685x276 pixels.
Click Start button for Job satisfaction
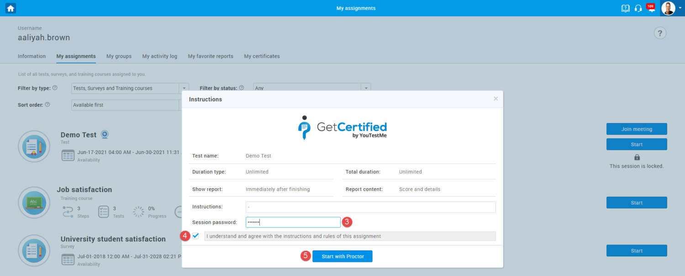[x=637, y=203]
